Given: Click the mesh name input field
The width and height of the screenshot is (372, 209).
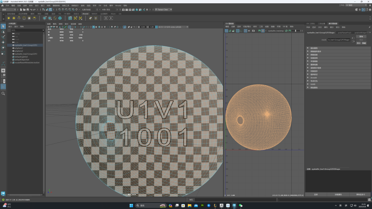Looking at the screenshot, I should click(x=339, y=40).
